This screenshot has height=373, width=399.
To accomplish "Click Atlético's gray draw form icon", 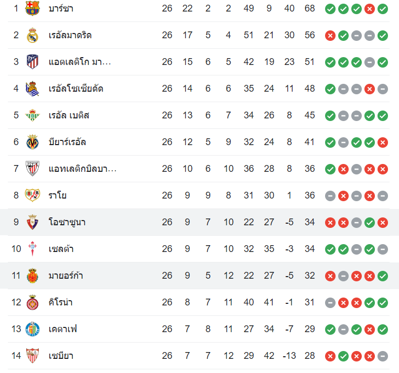I will (370, 62).
